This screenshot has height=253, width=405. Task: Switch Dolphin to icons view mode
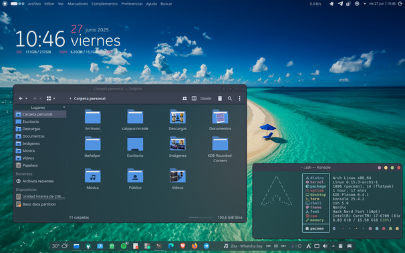[x=49, y=99]
